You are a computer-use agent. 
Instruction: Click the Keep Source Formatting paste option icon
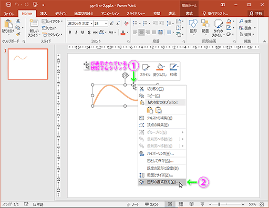(150, 110)
